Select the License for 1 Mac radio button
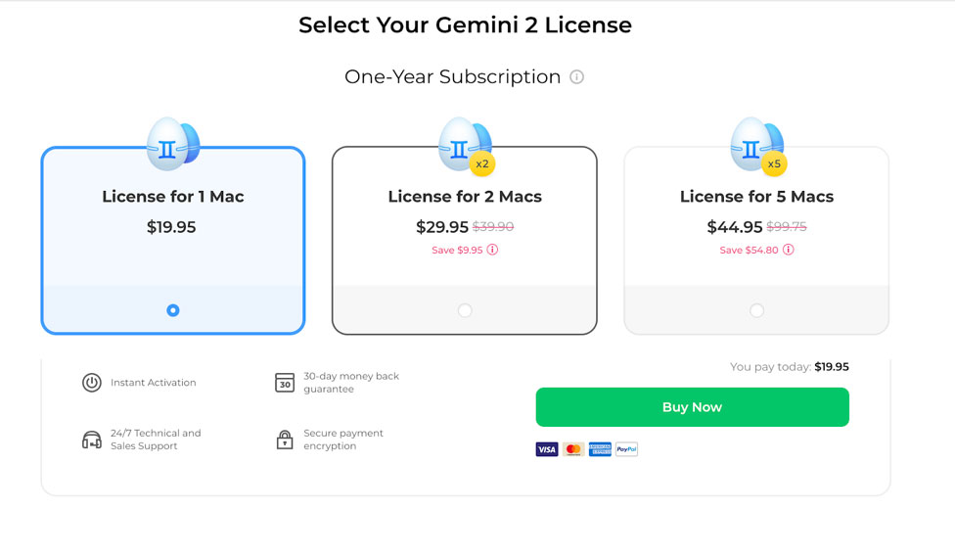Image resolution: width=955 pixels, height=555 pixels. [173, 310]
